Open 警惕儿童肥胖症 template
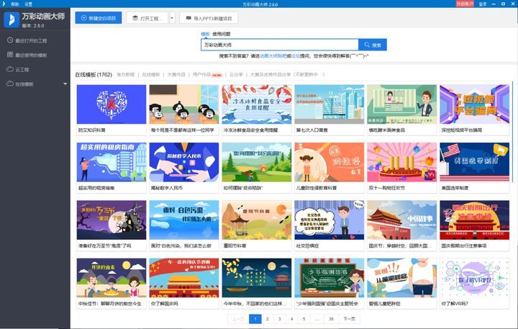The image size is (518, 329). tap(402, 278)
